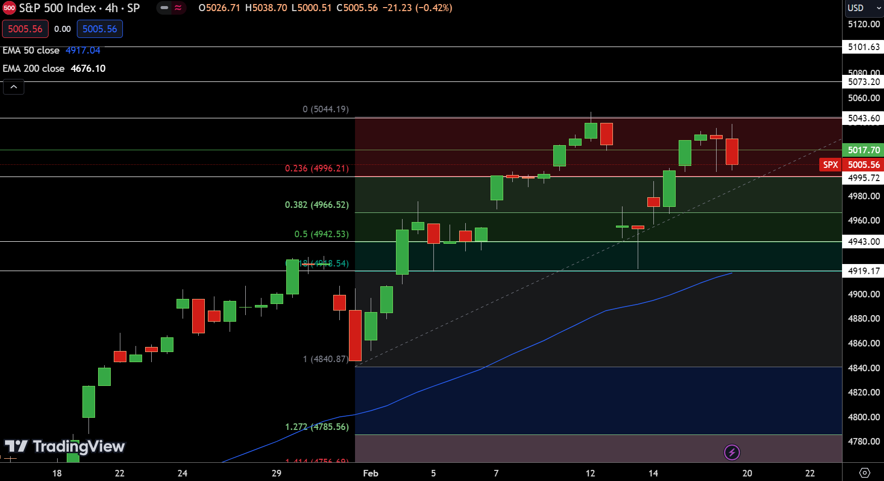Screen dimensions: 884x481
Task: Click the 0.00 spread value
Action: (x=63, y=29)
